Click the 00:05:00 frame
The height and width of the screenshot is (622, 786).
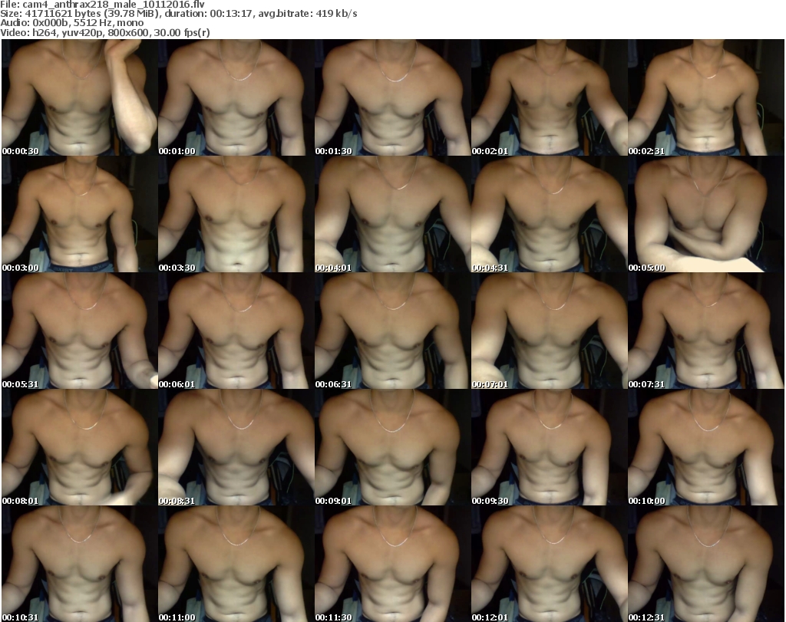pyautogui.click(x=706, y=214)
